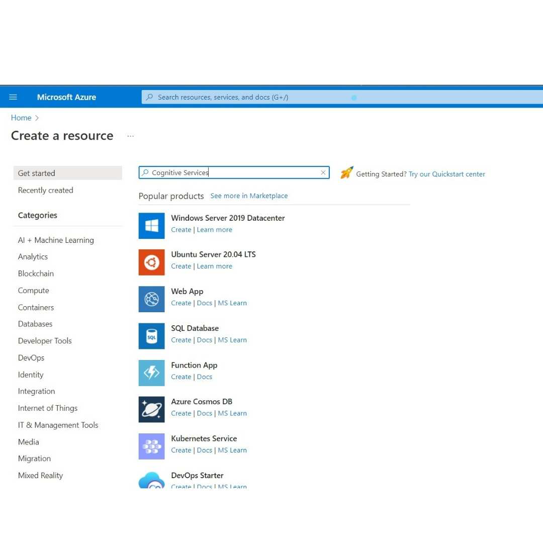Click the Microsoft Azure logo text
This screenshot has width=543, height=543.
pyautogui.click(x=66, y=97)
